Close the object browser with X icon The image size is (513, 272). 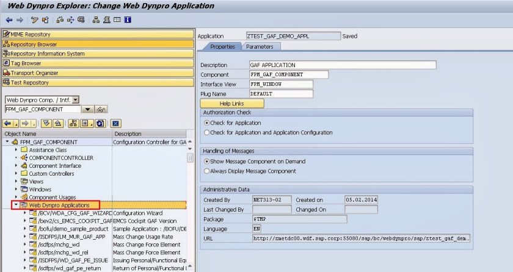coord(115,123)
